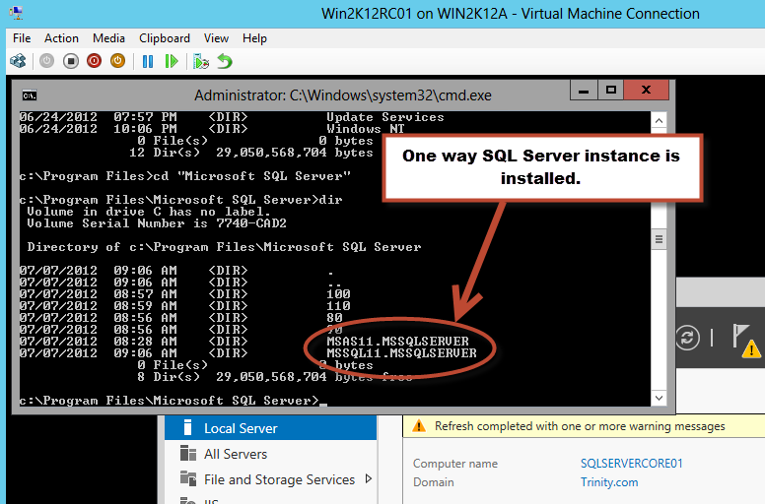
Task: Click the refresh warning triangle icon
Action: (419, 426)
